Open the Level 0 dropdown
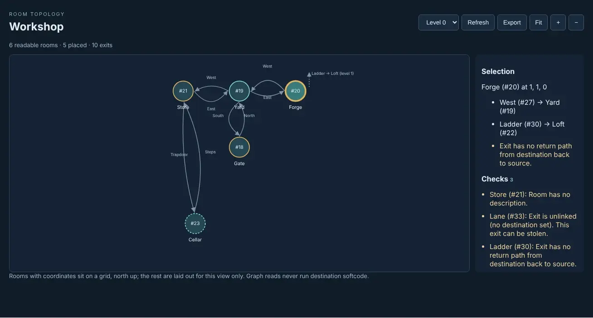This screenshot has height=318, width=593. tap(438, 22)
